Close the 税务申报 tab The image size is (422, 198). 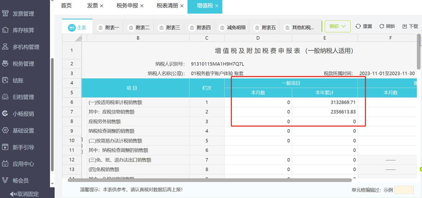click(x=142, y=6)
